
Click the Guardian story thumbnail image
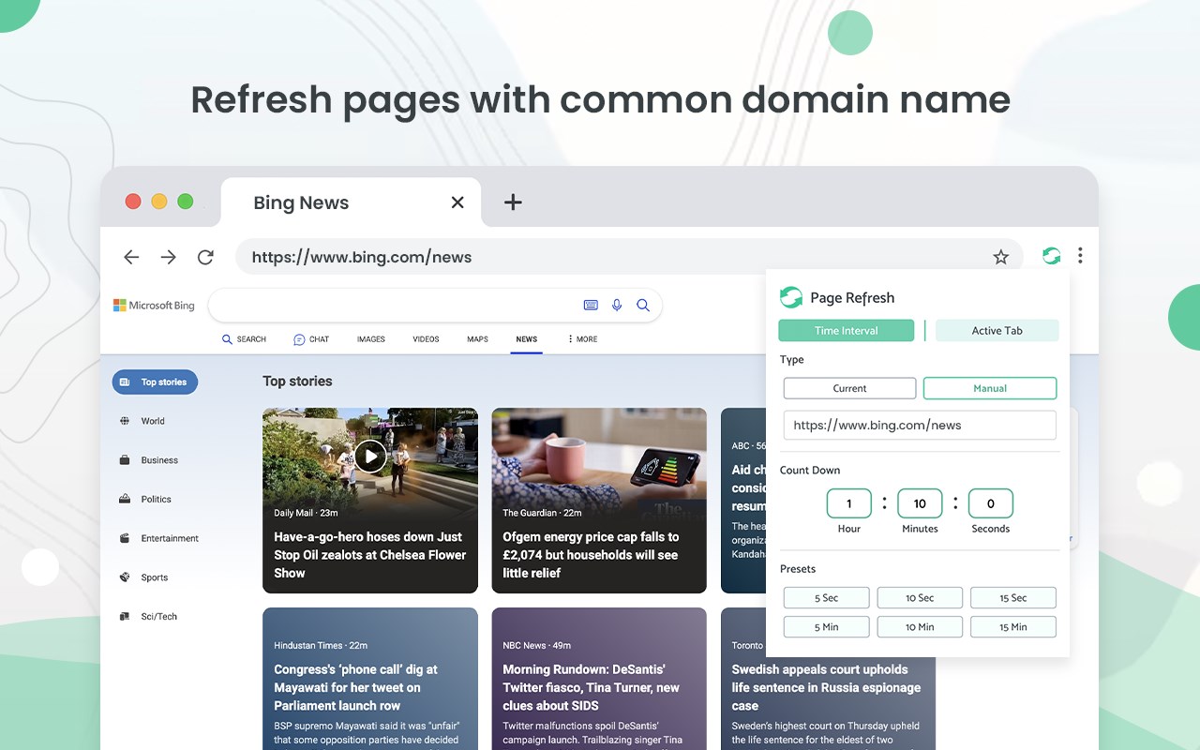[x=599, y=457]
